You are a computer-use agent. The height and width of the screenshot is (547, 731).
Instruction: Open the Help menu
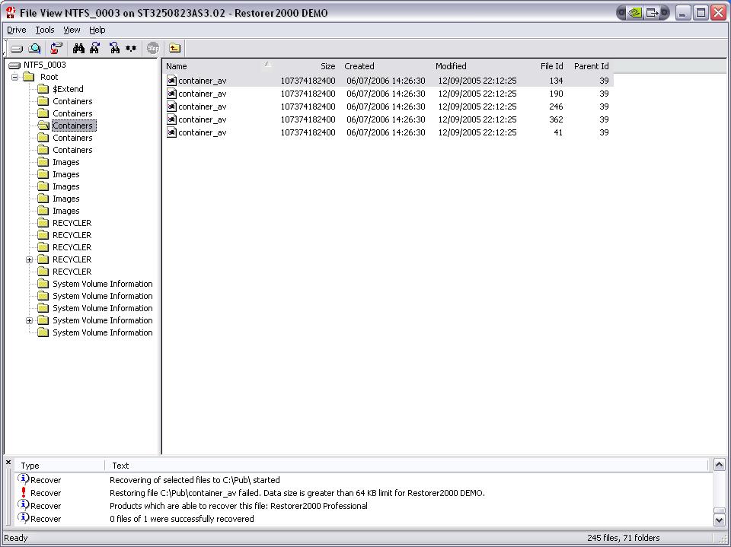97,30
